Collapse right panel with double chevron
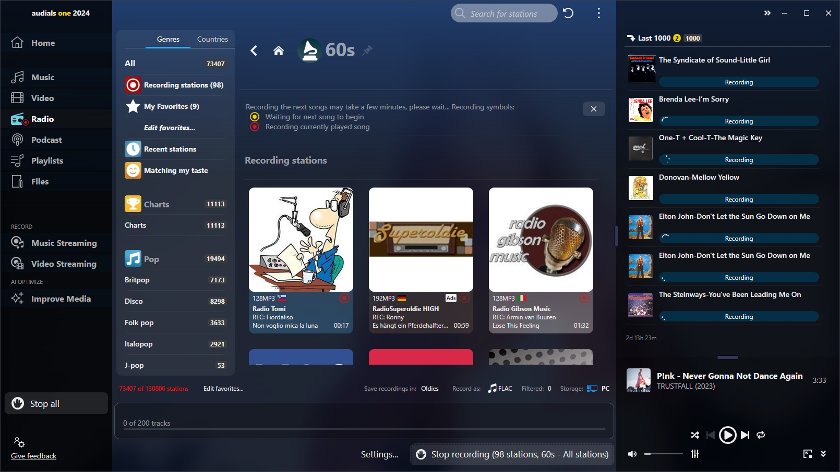 tap(767, 13)
